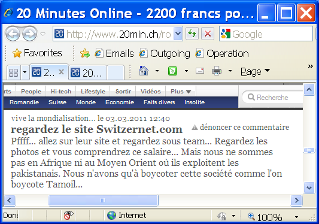Click the Done status bar text
Screen dimensions: 319x224
[11, 216]
